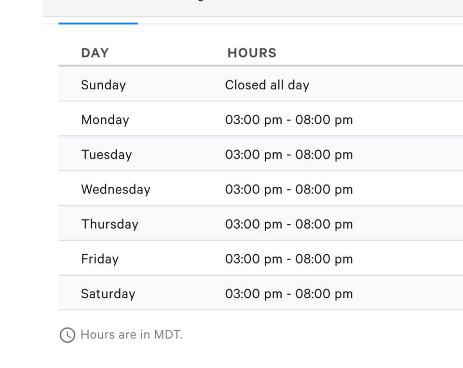Select the Sunday row label
The width and height of the screenshot is (463, 368).
pos(103,85)
